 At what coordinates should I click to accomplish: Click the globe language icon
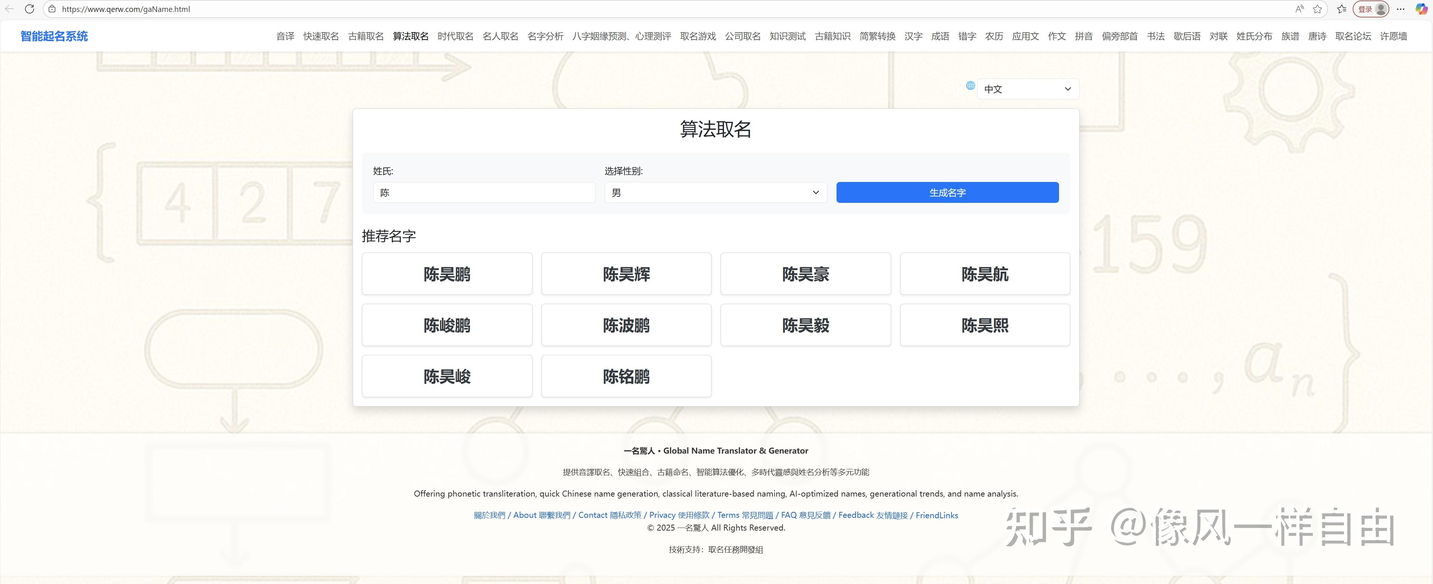coord(970,85)
